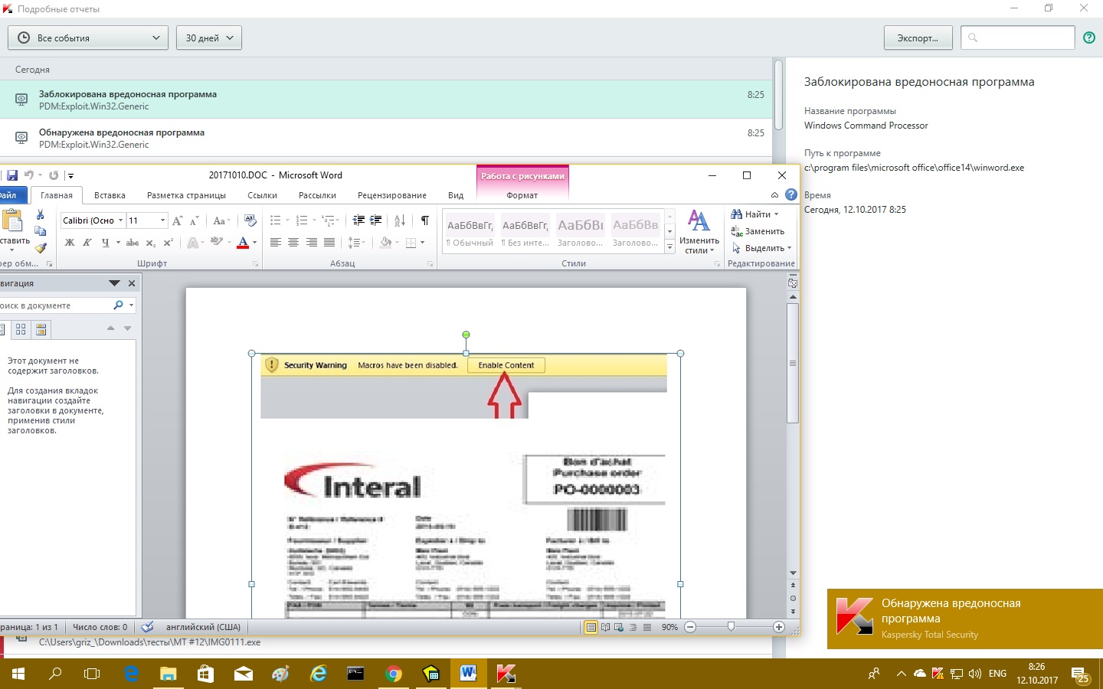This screenshot has height=689, width=1103.
Task: Switch to the Рецензирование tab
Action: (391, 195)
